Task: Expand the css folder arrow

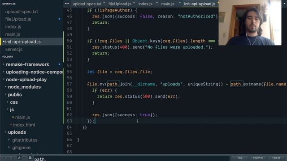Action: click(x=8, y=102)
